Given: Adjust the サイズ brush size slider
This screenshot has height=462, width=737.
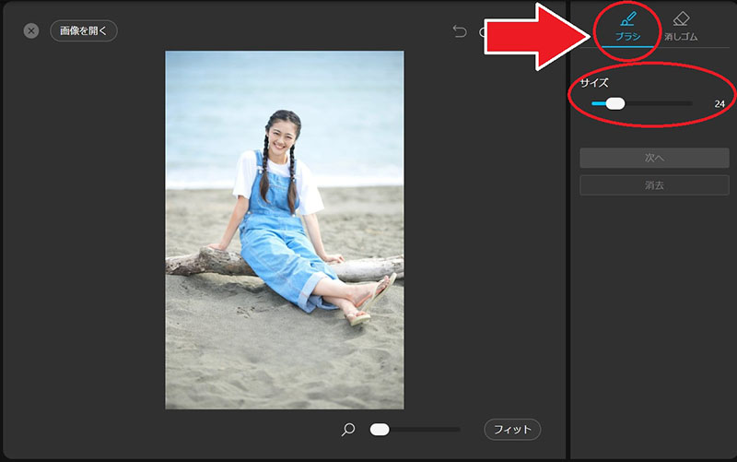Looking at the screenshot, I should [x=641, y=103].
